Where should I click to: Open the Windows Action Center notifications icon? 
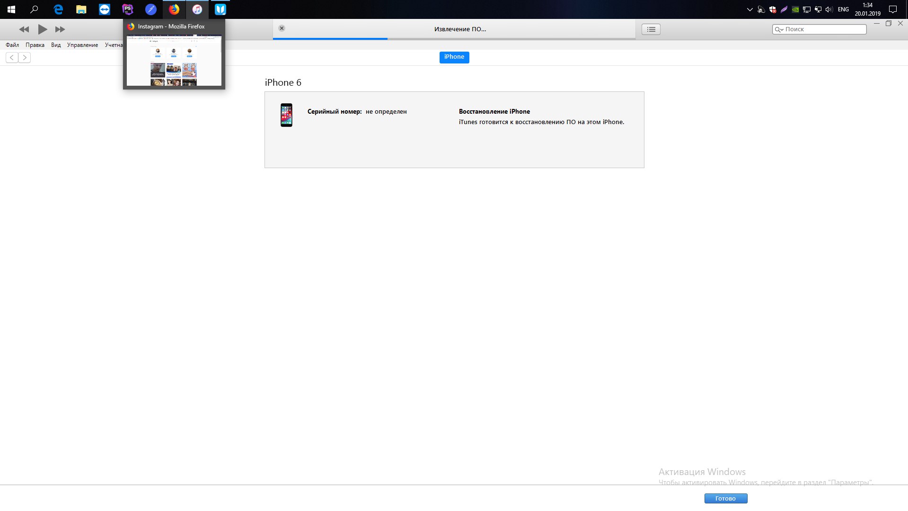pyautogui.click(x=893, y=9)
